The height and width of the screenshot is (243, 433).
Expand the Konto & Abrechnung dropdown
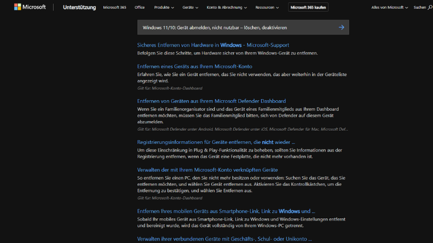[x=227, y=7]
